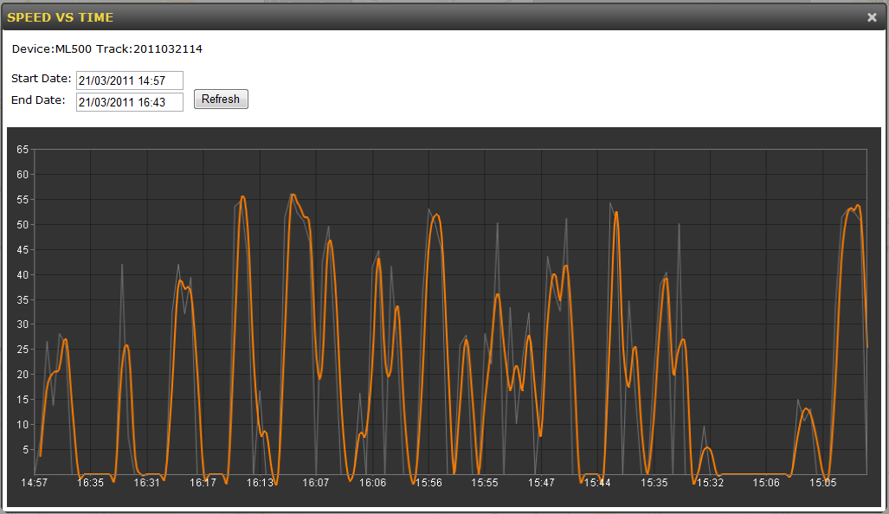Click the 45 speed axis label

(23, 250)
